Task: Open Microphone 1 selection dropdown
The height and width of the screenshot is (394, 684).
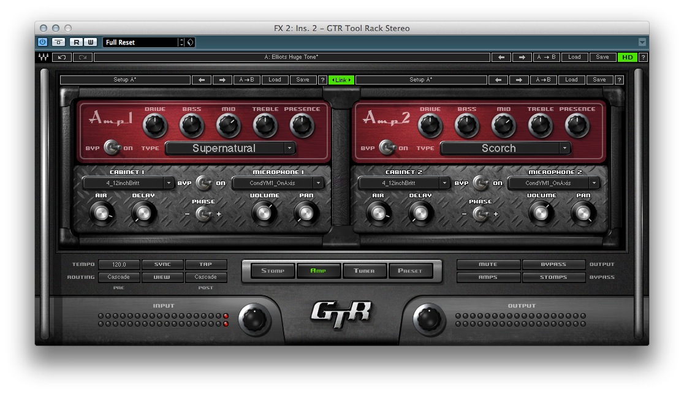Action: click(278, 183)
